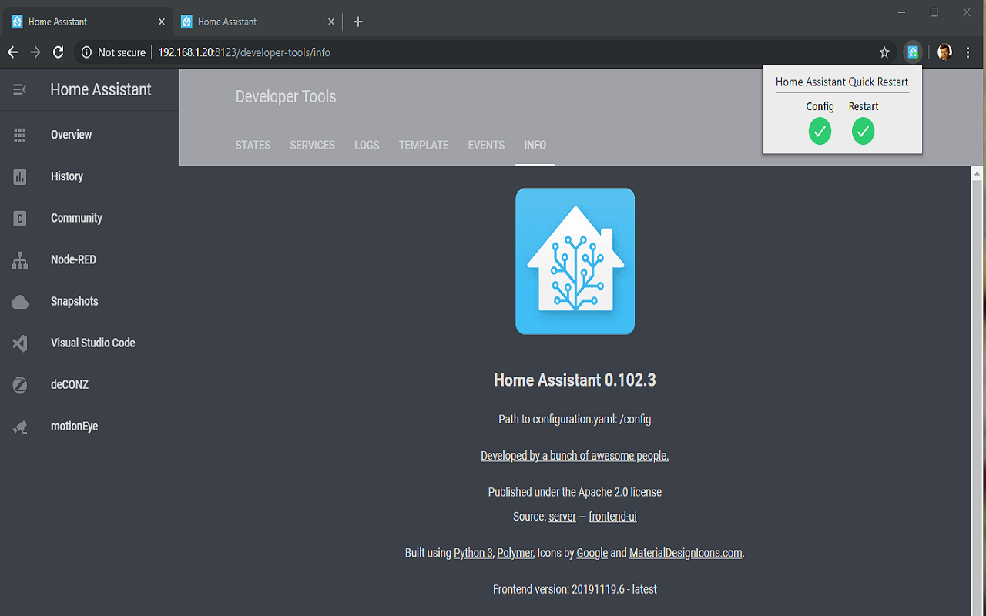Click the 'Published under the Apache 2.0 license' text
The width and height of the screenshot is (986, 616).
575,492
